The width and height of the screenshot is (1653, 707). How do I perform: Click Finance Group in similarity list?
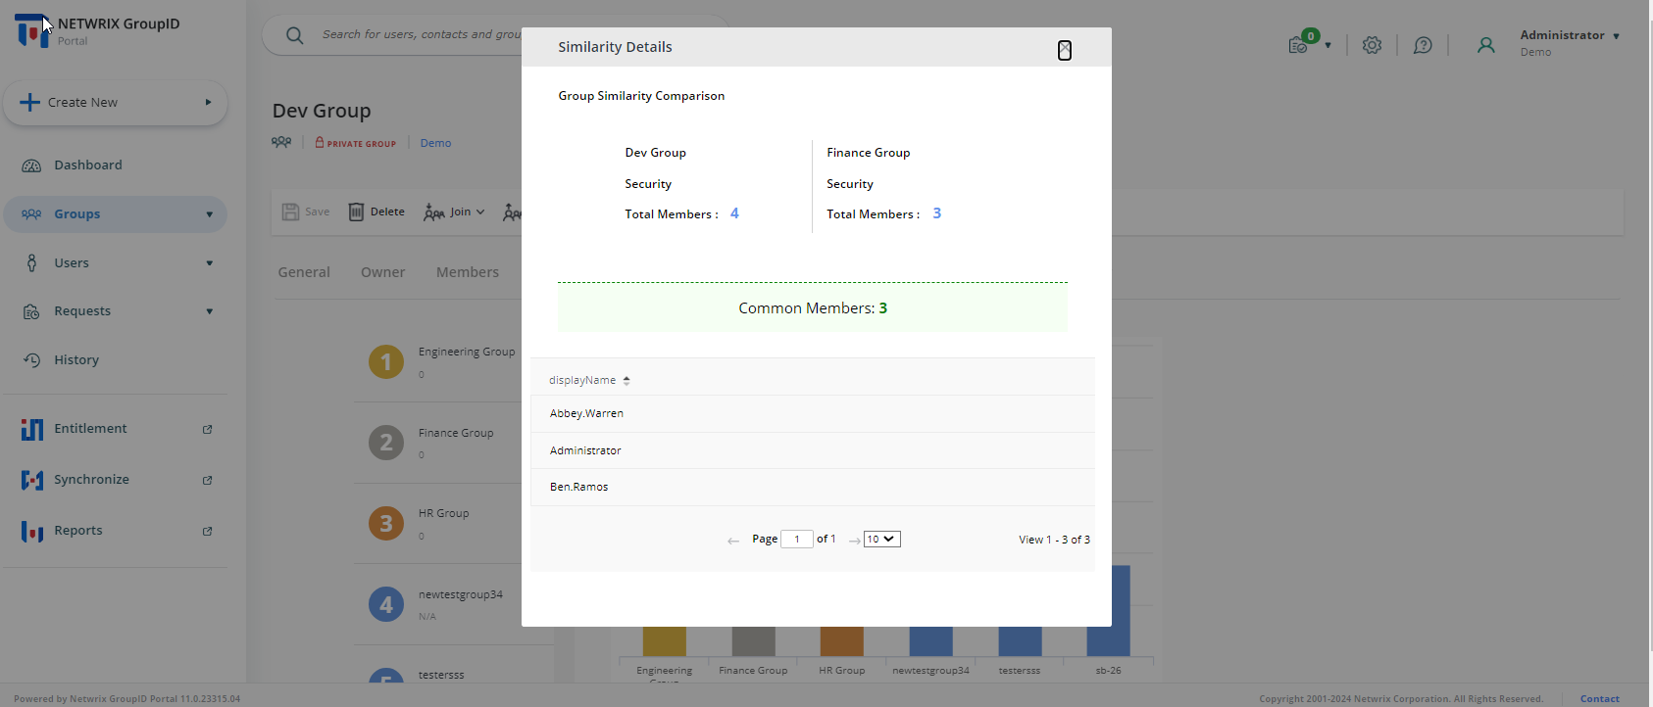(x=456, y=433)
